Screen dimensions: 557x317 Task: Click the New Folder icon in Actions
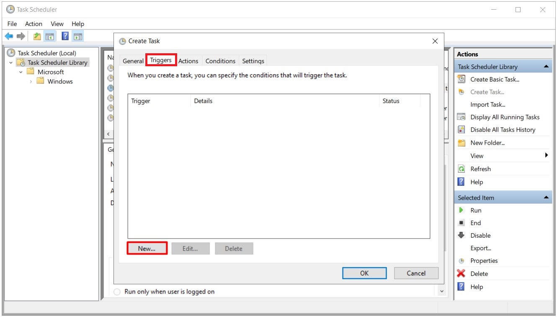[x=461, y=143]
